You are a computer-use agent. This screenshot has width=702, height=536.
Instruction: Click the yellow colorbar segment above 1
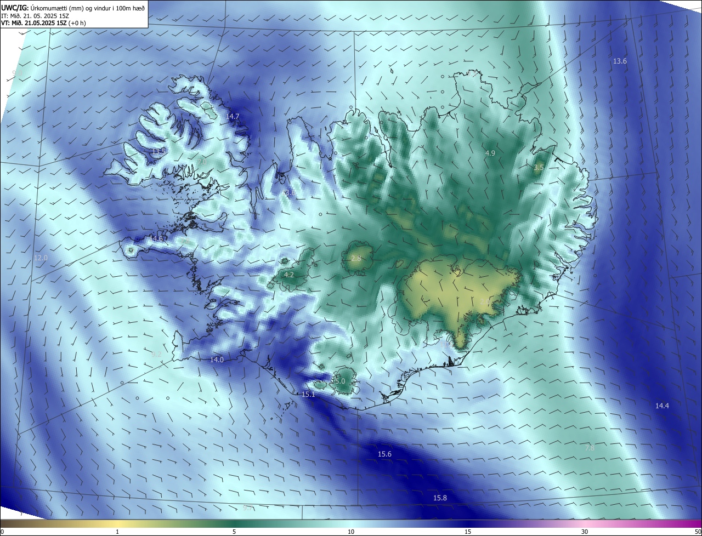point(117,523)
